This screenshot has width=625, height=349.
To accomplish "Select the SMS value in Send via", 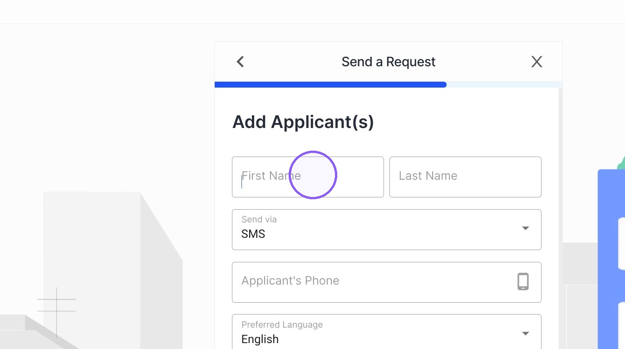I will pos(253,234).
